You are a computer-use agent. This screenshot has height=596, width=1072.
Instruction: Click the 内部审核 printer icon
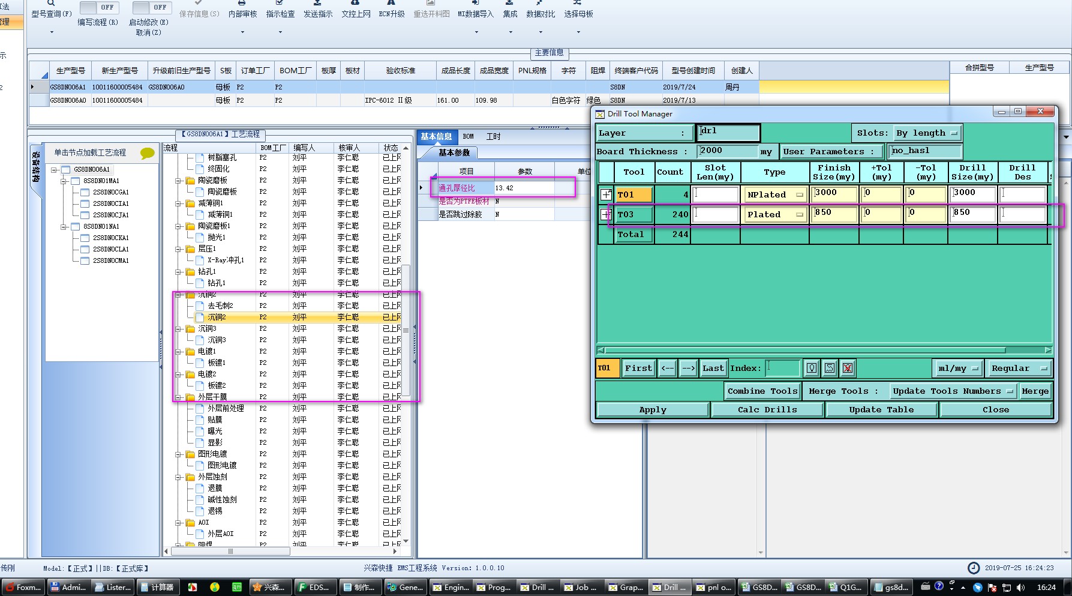pyautogui.click(x=242, y=3)
